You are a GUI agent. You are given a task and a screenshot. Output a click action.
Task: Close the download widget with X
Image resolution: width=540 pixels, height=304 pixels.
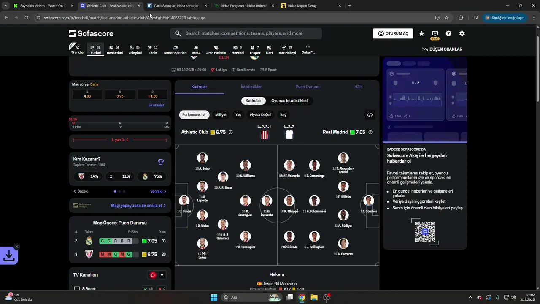[x=17, y=247]
